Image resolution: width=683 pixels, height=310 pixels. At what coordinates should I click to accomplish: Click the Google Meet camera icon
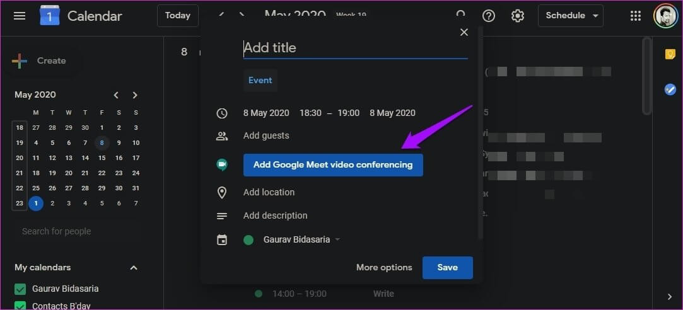pos(222,164)
